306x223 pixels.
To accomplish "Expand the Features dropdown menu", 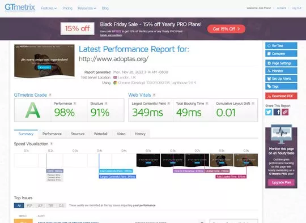I will pos(49,8).
